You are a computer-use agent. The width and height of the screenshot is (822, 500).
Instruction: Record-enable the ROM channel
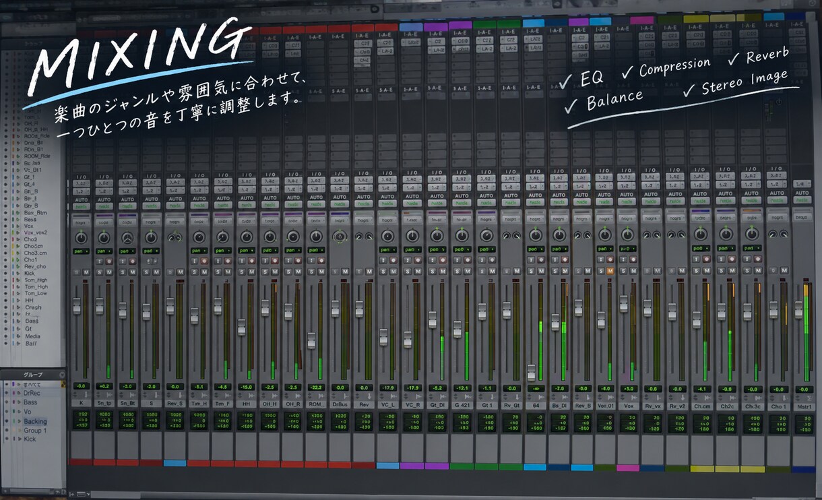tap(321, 260)
